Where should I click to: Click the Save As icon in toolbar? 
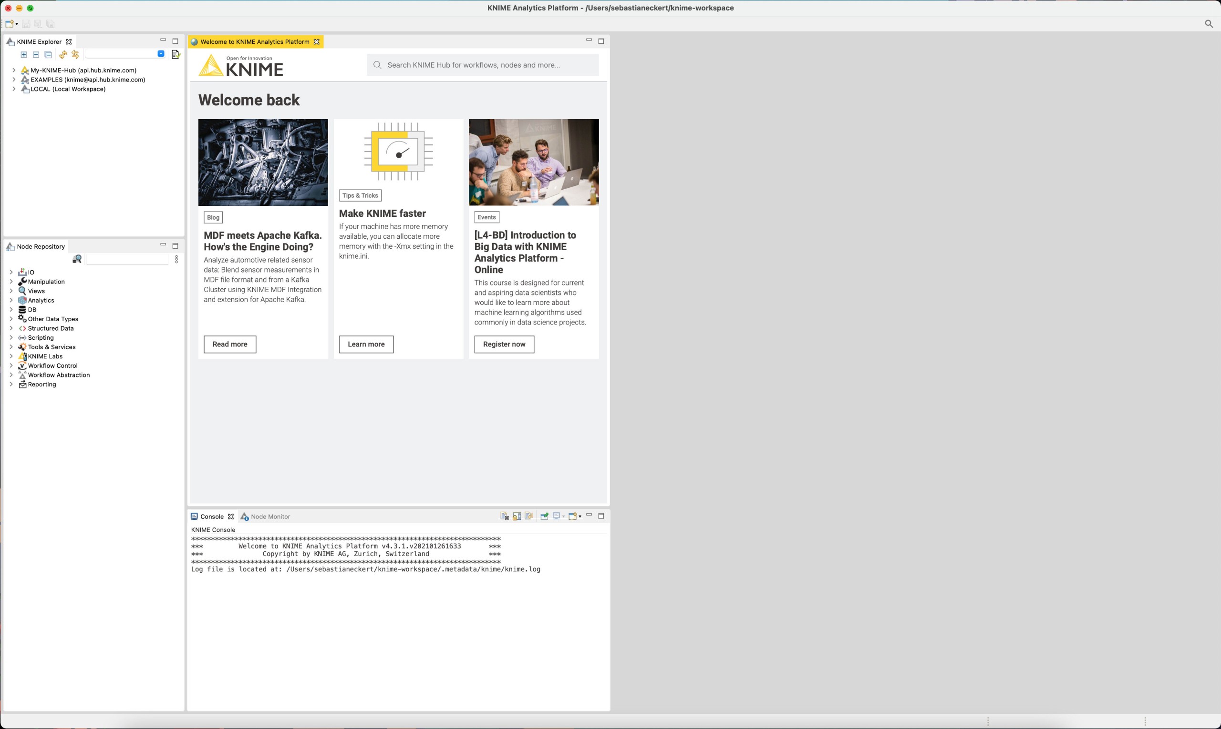point(38,23)
